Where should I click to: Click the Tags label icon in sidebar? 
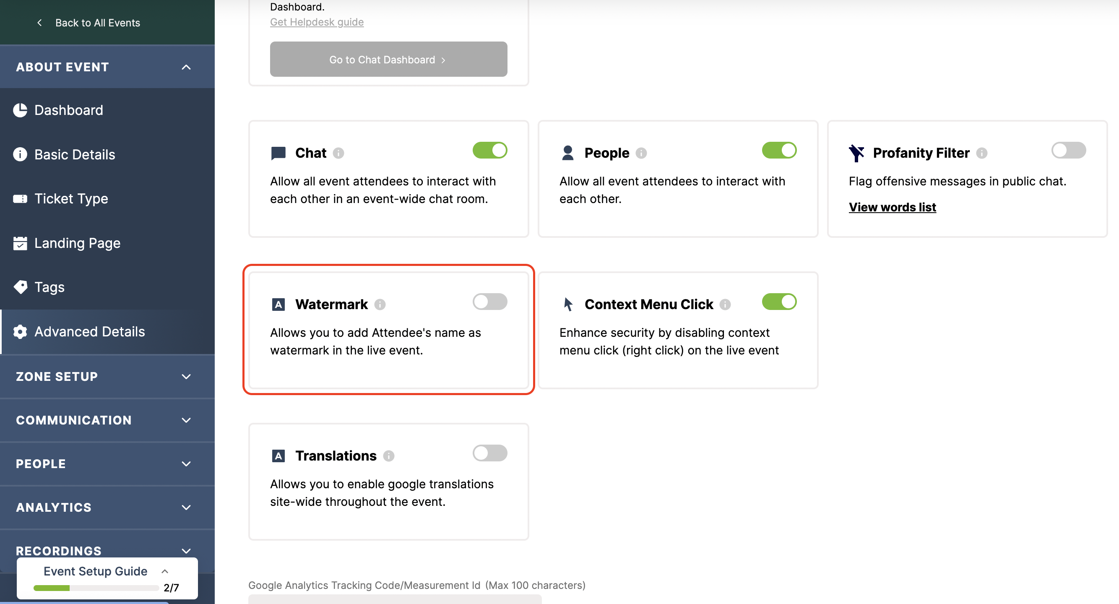(x=20, y=287)
